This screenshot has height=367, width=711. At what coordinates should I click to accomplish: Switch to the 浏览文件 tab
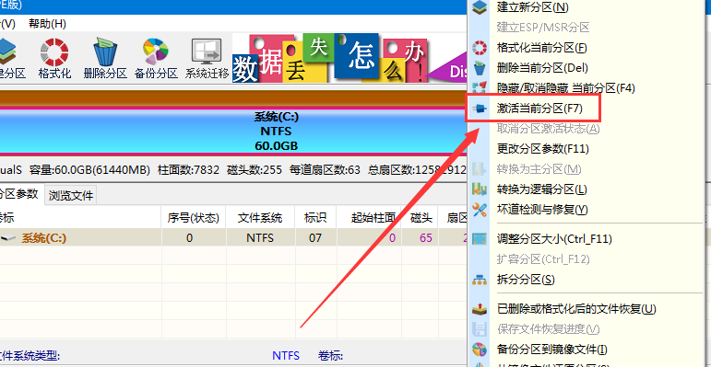point(71,196)
